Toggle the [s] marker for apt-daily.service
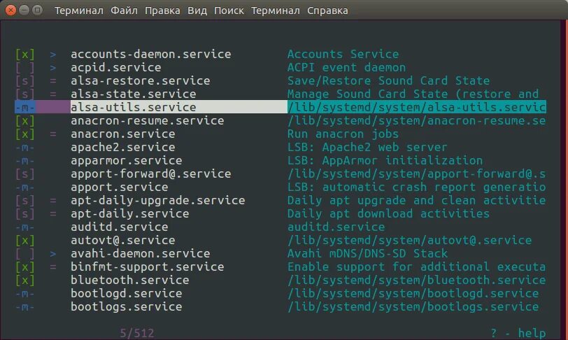The image size is (568, 340). click(x=25, y=214)
